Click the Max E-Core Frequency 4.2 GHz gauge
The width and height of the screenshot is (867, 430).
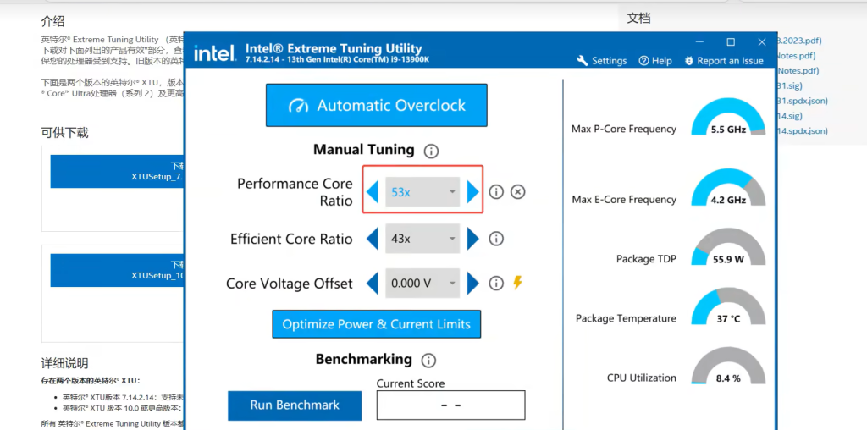pos(728,188)
